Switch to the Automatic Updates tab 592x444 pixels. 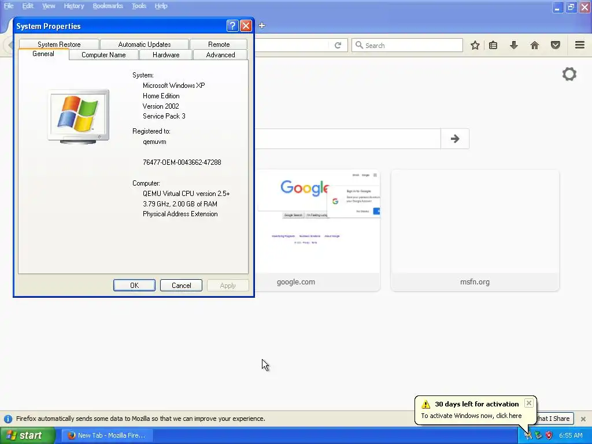(x=144, y=44)
